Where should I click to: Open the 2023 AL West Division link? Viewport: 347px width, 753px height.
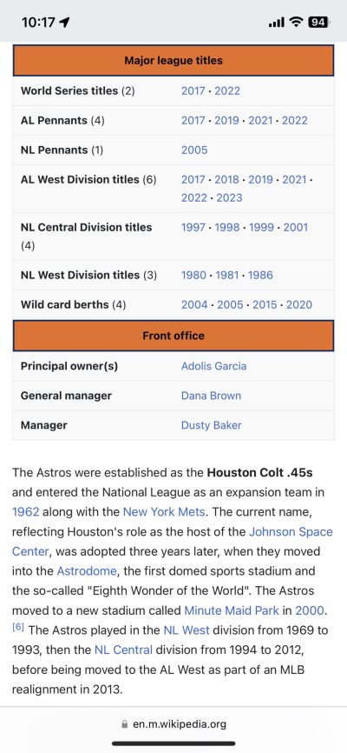point(229,198)
